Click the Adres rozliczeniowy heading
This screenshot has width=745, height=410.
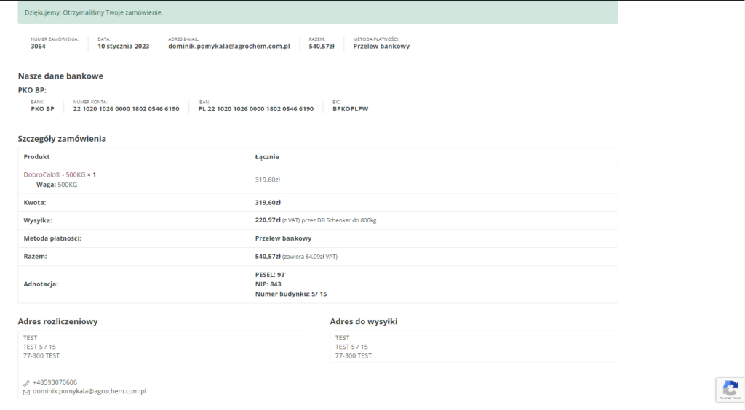(x=58, y=321)
